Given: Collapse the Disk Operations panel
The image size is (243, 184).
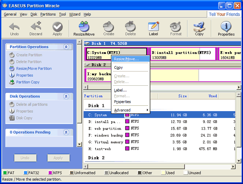Looking at the screenshot, I should tap(66, 97).
